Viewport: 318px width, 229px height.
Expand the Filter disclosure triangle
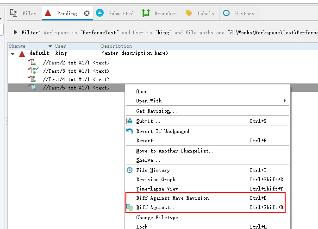tap(15, 32)
